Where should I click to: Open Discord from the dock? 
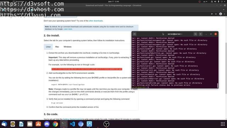pos(47,124)
